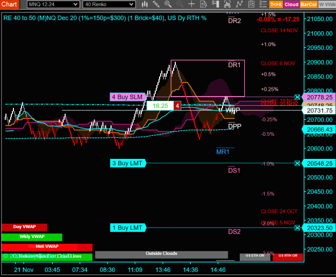Cancel the 1 Buy LMT order X
This screenshot has height=277, width=336.
(x=297, y=228)
